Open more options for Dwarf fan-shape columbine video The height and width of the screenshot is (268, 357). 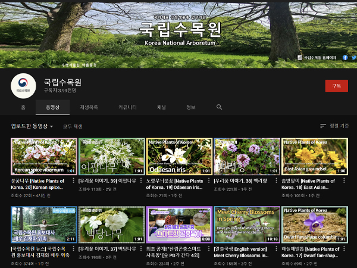pyautogui.click(x=344, y=248)
